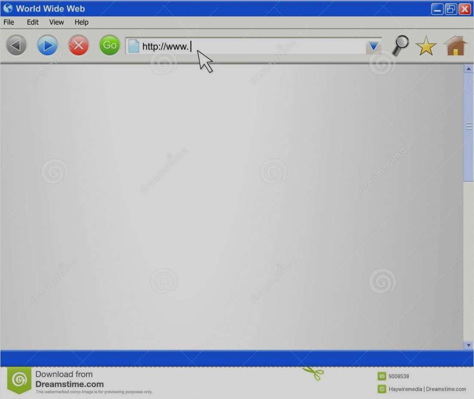Click the globe icon in the title bar
Viewport: 474px width, 399px height.
pyautogui.click(x=7, y=8)
